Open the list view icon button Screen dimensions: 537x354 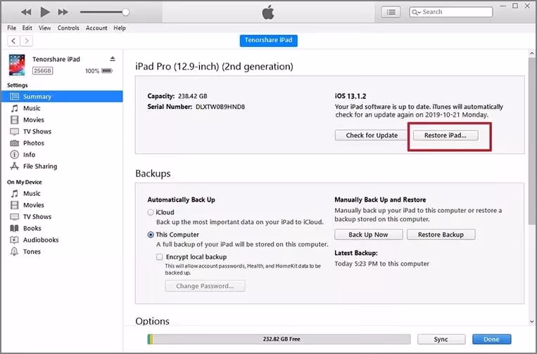391,13
